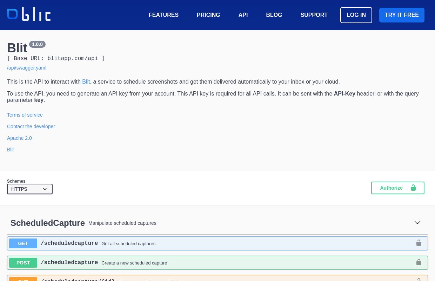
Task: Click the Blit link below Apache 2.0
Action: pos(11,150)
